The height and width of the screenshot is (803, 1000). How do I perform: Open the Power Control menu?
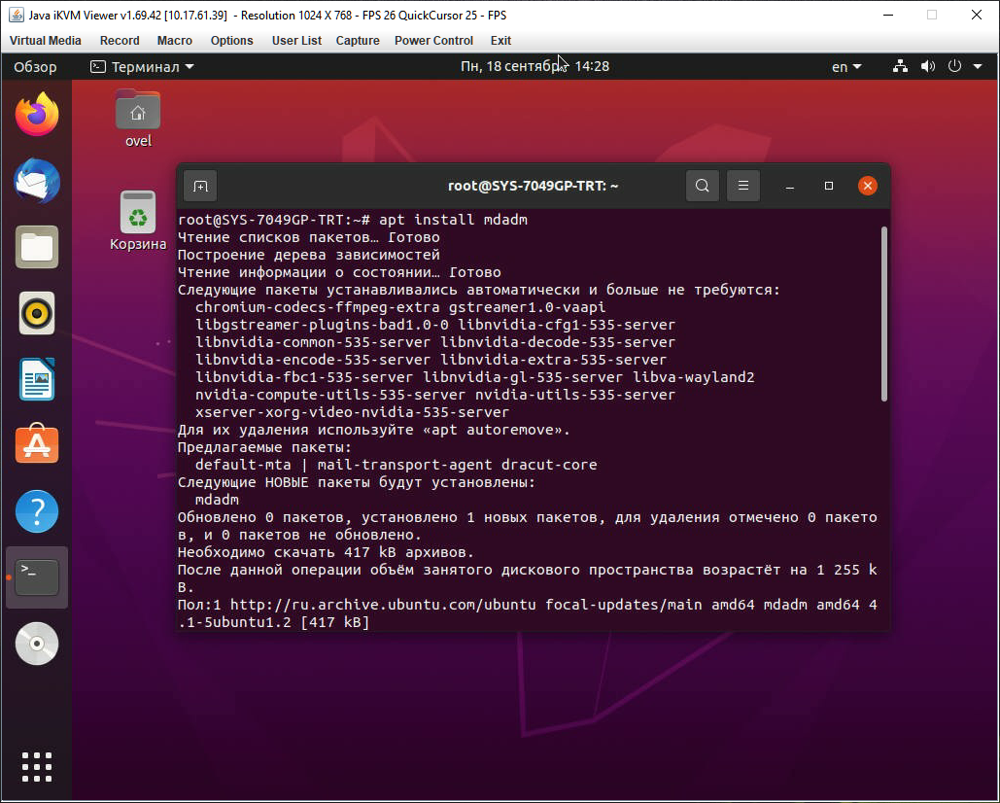point(433,40)
